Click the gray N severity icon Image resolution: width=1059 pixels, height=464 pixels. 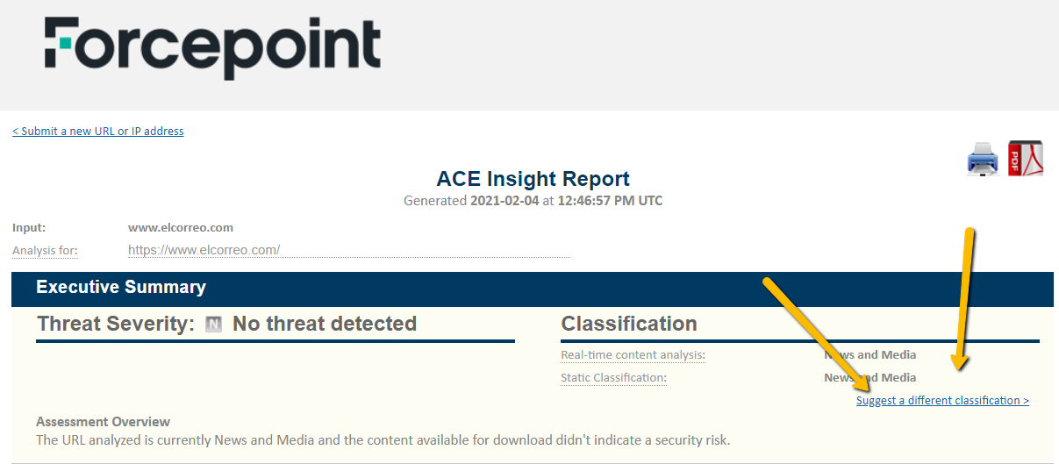[213, 325]
